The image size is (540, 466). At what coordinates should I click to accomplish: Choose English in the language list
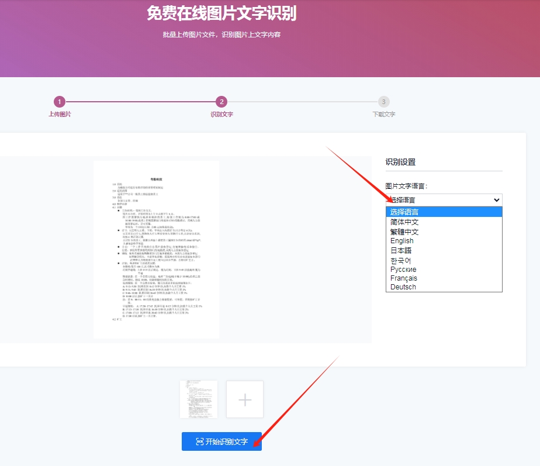pos(444,240)
